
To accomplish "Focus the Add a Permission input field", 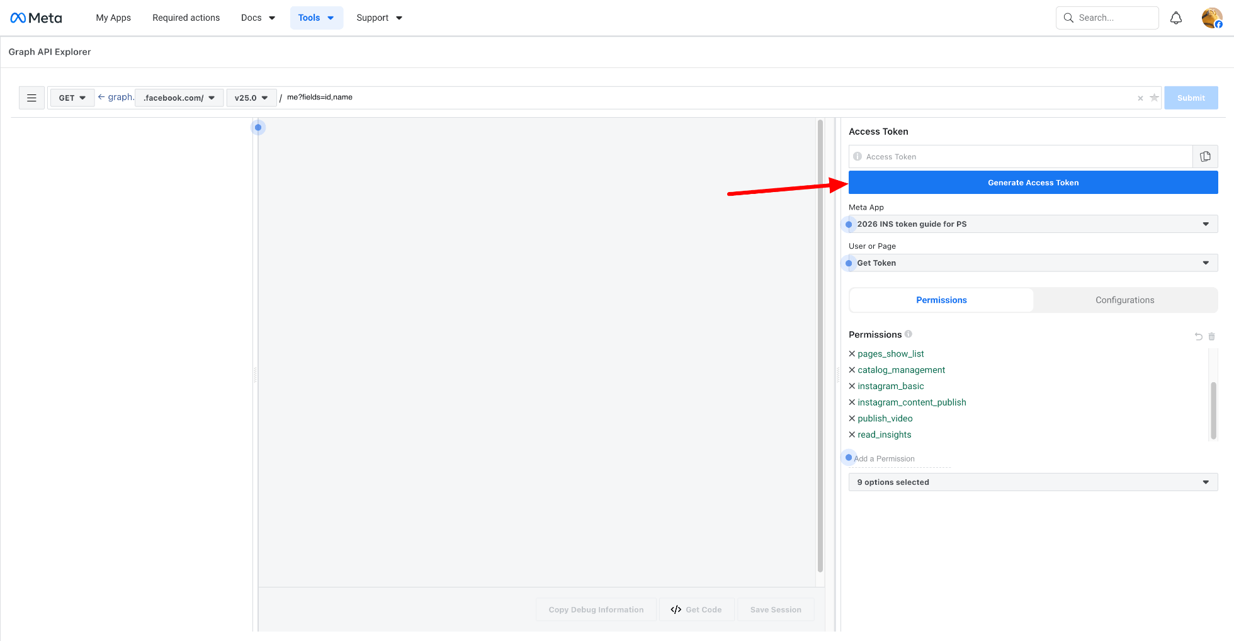I will pyautogui.click(x=900, y=459).
